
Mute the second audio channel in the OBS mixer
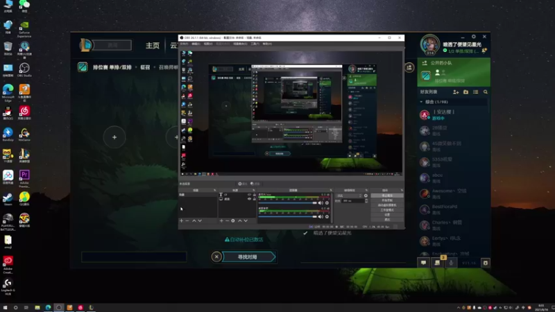pyautogui.click(x=321, y=216)
